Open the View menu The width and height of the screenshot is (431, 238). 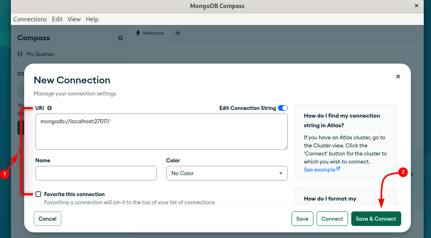pos(74,19)
